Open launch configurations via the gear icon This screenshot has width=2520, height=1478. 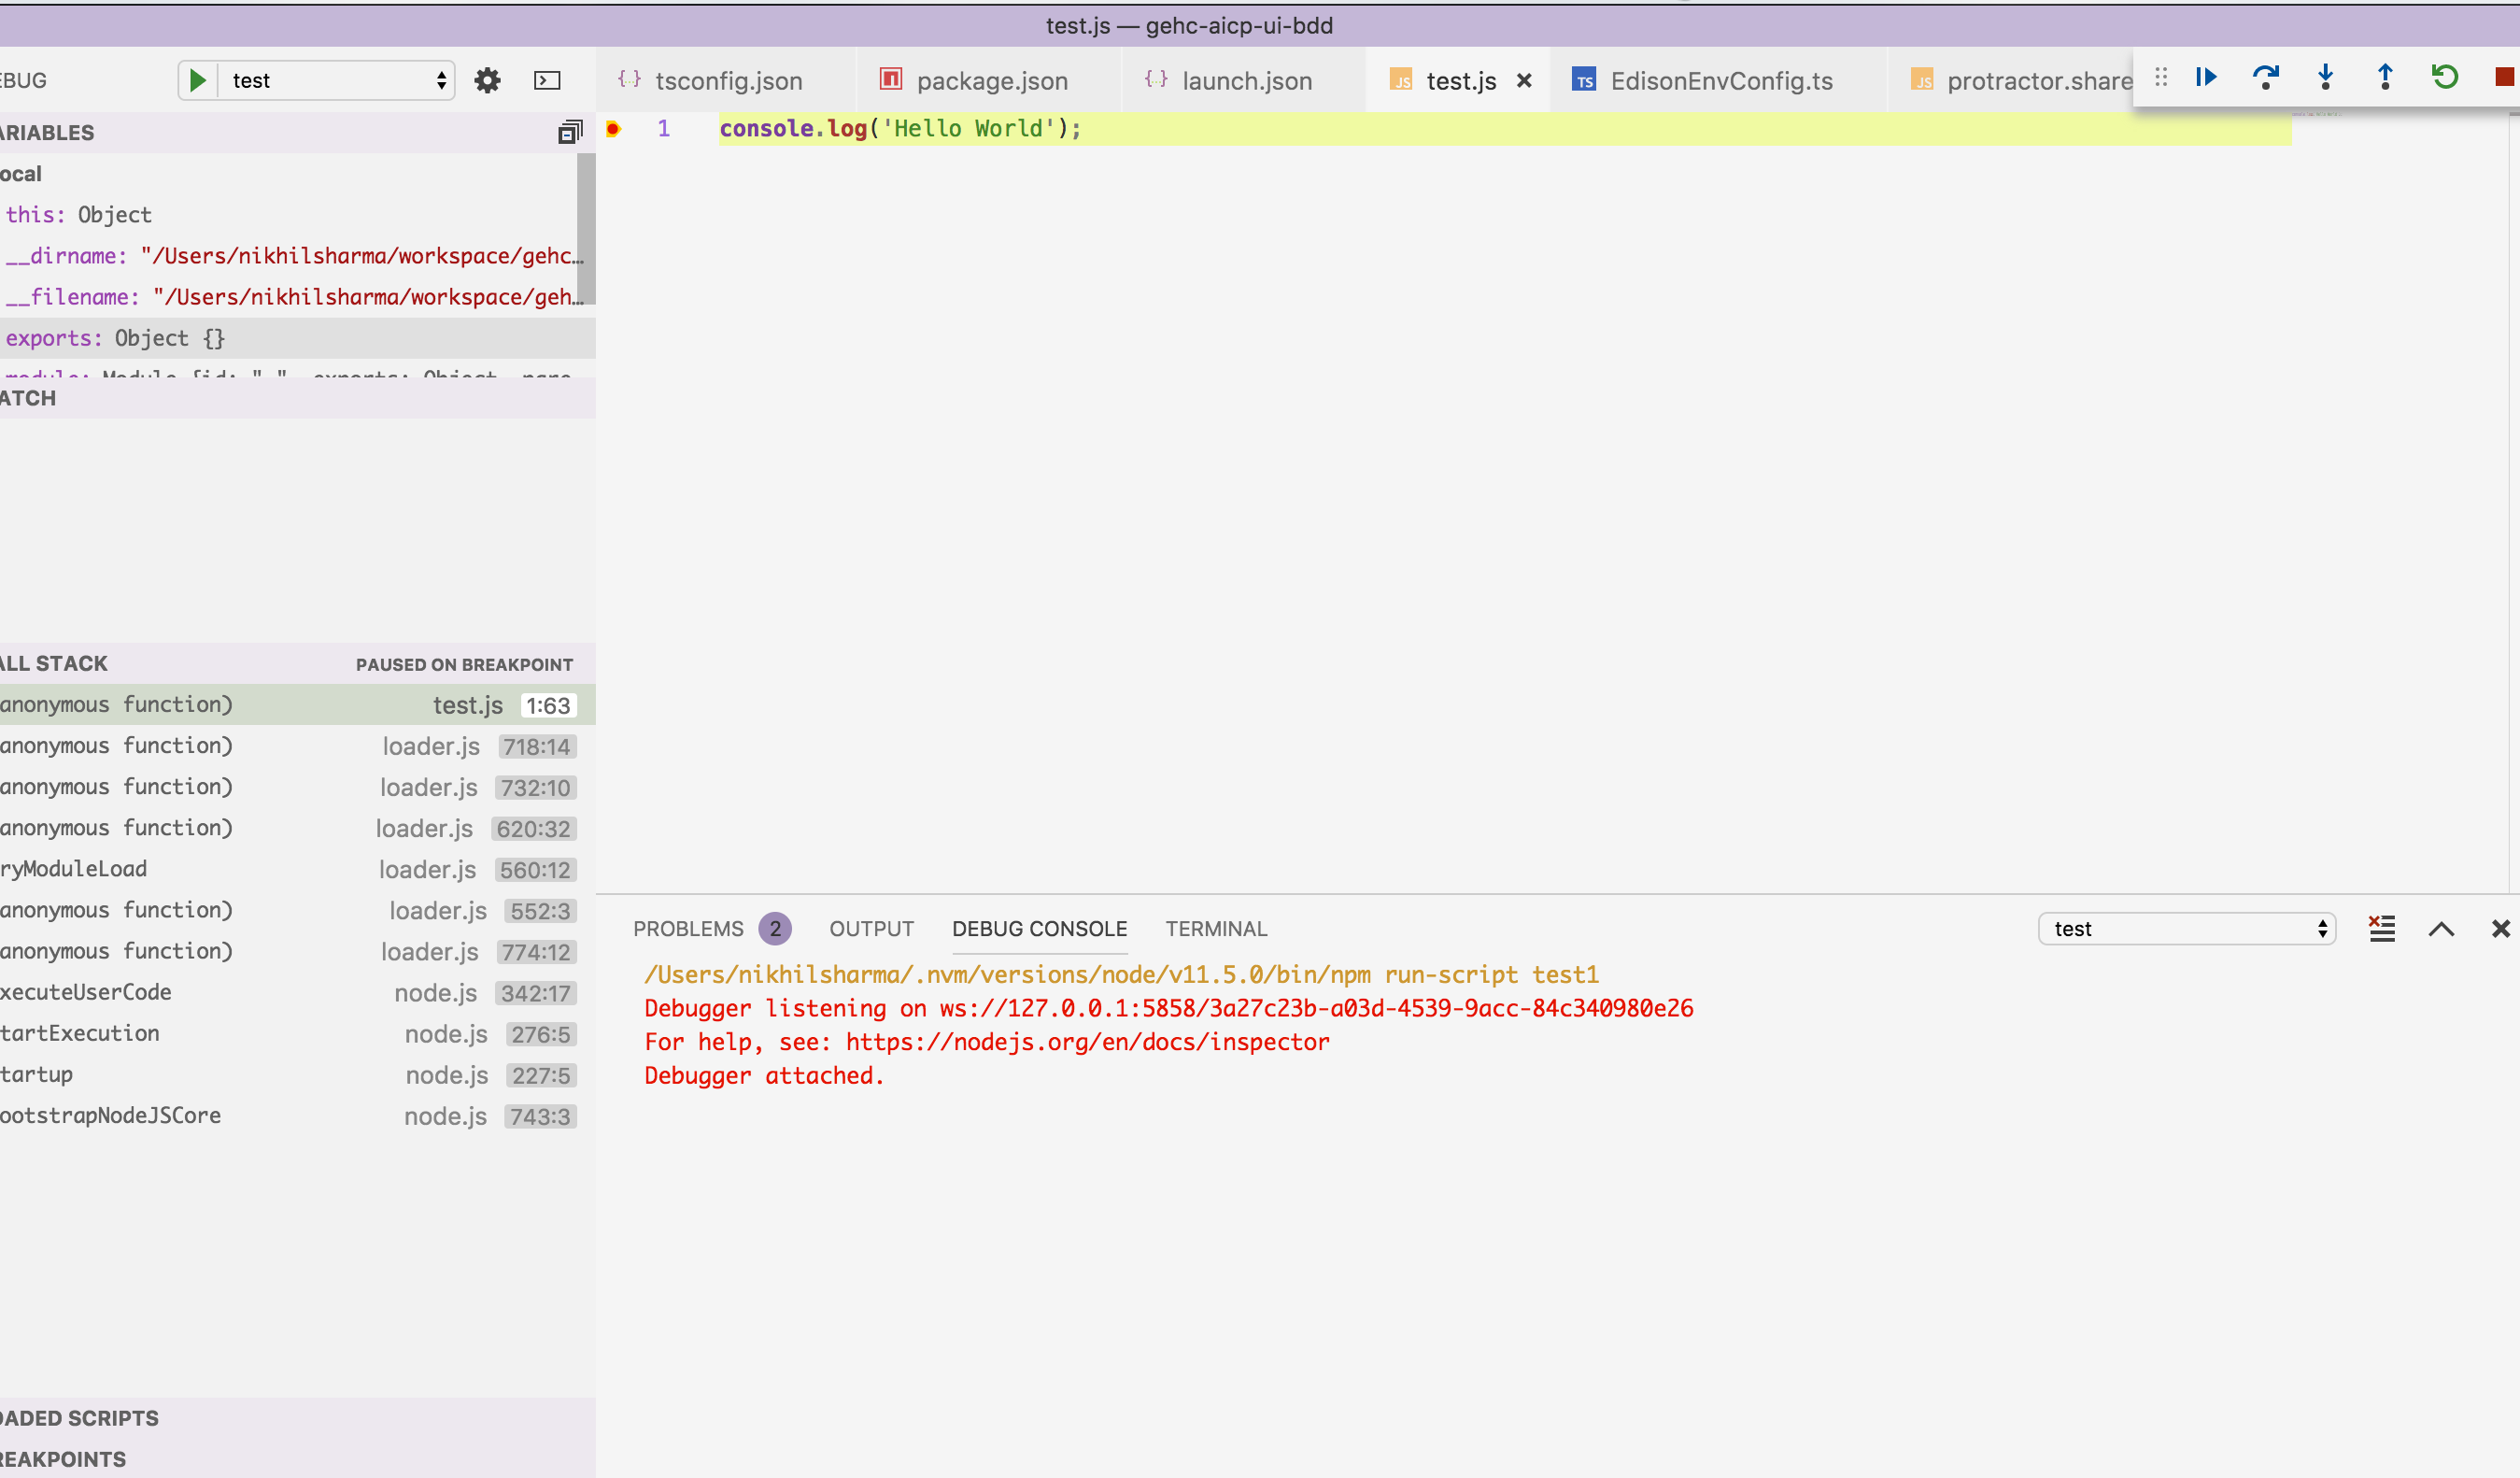tap(487, 80)
